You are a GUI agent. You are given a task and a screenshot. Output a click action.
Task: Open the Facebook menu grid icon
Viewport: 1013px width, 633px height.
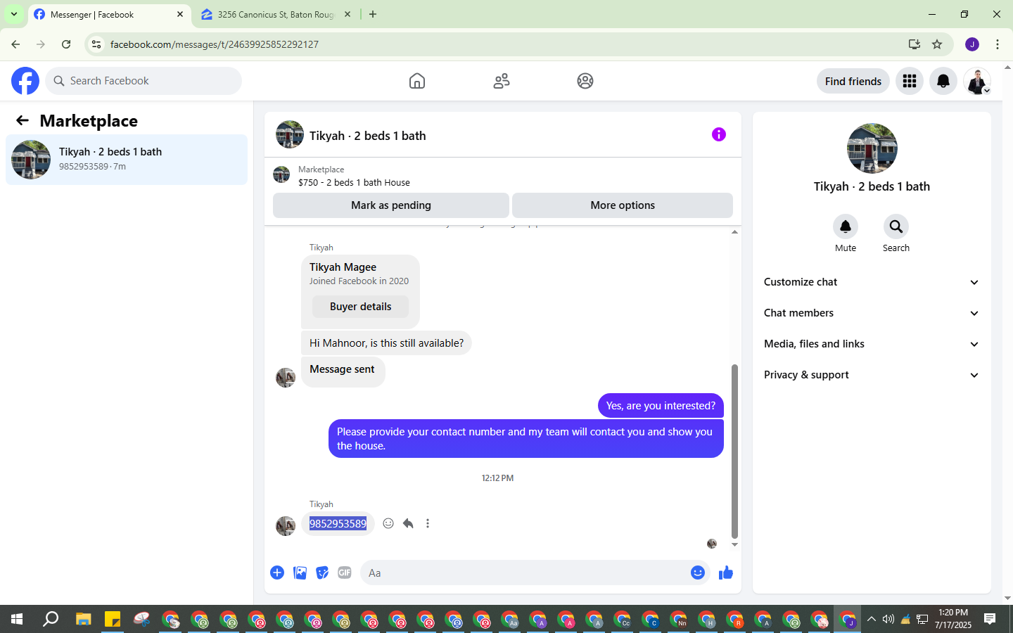(910, 81)
